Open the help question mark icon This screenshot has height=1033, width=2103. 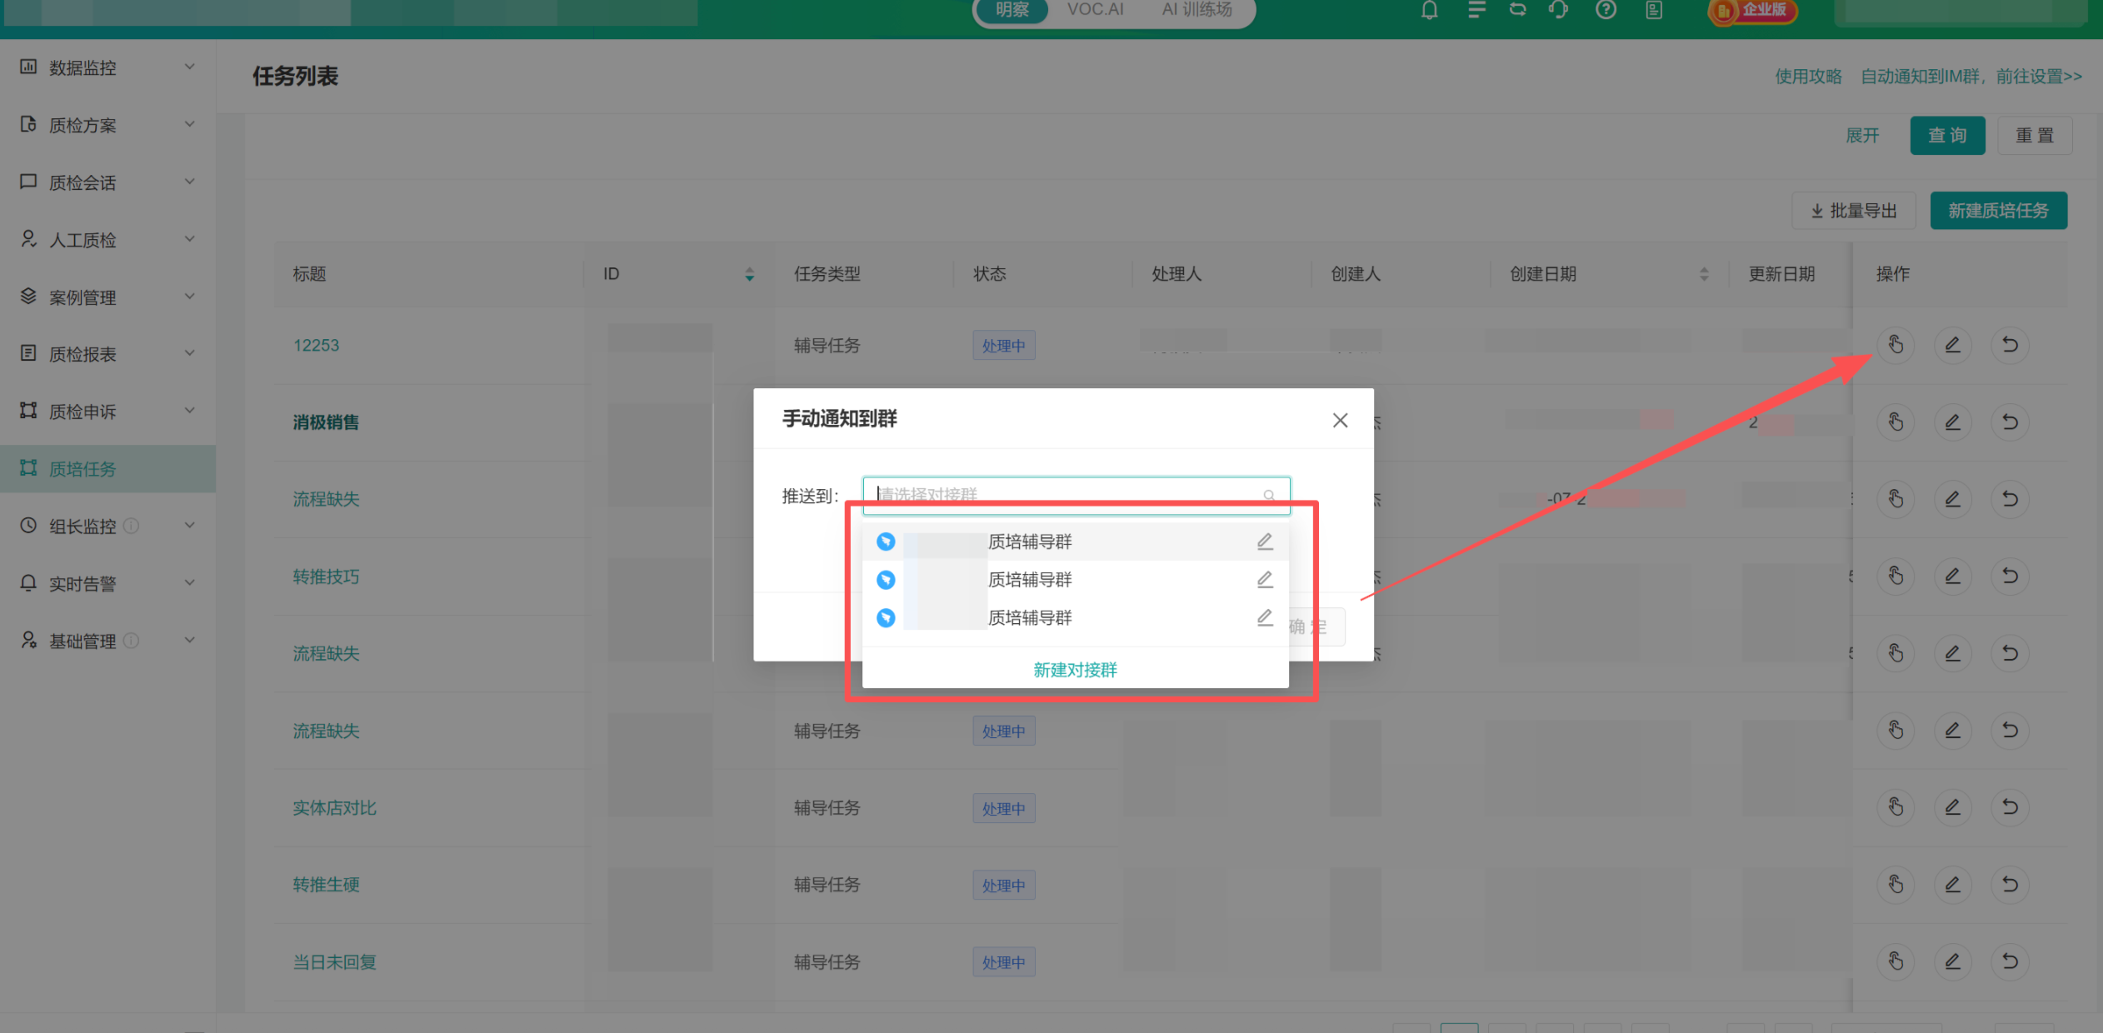1606,11
